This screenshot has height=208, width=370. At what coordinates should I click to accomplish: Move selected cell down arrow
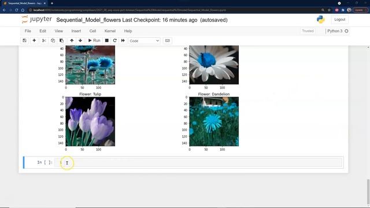tap(80, 40)
